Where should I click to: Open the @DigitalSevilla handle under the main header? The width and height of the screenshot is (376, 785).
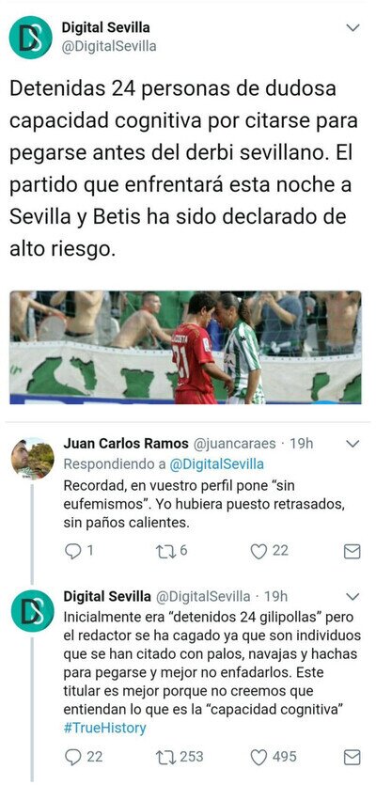(109, 47)
